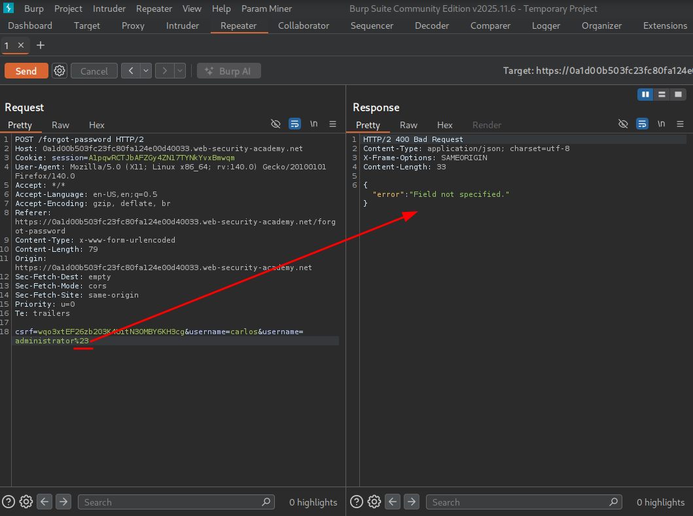Go forward to next request in history
This screenshot has width=693, height=516.
click(x=164, y=71)
